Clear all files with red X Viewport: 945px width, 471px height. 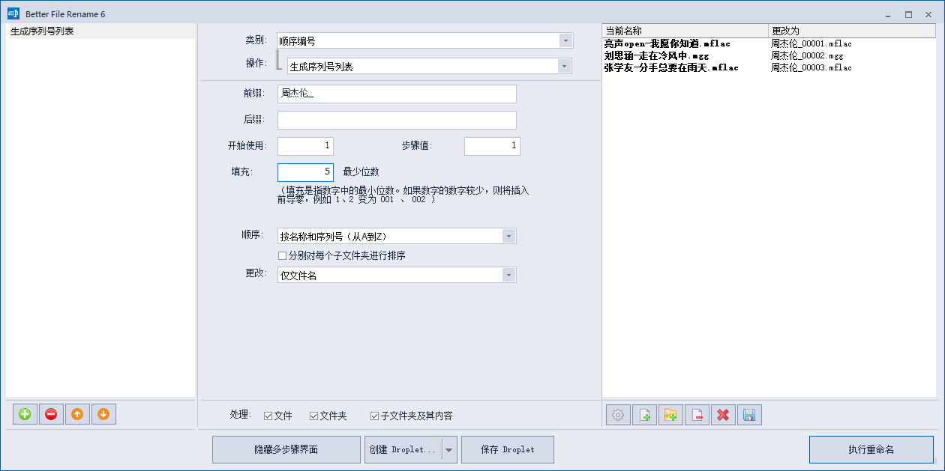pos(723,415)
